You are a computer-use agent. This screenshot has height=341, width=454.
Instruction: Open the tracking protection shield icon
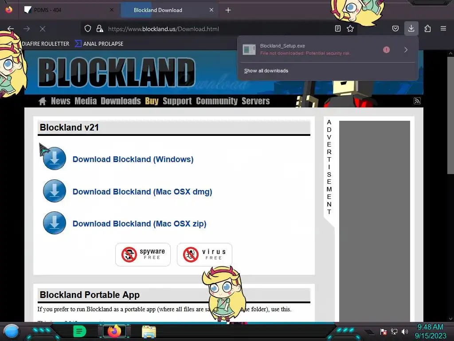(x=88, y=29)
